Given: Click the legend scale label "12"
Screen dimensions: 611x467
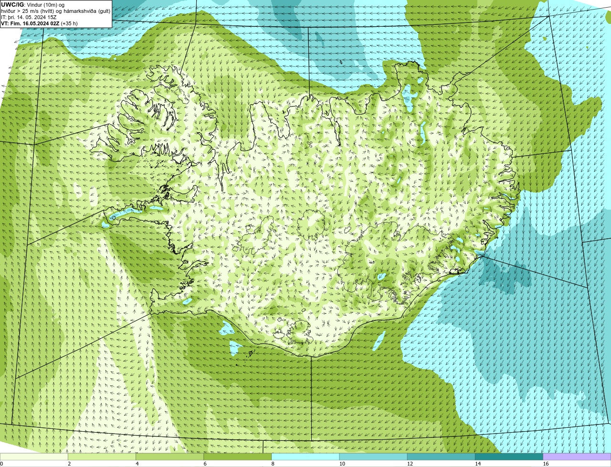Looking at the screenshot, I should [x=410, y=464].
